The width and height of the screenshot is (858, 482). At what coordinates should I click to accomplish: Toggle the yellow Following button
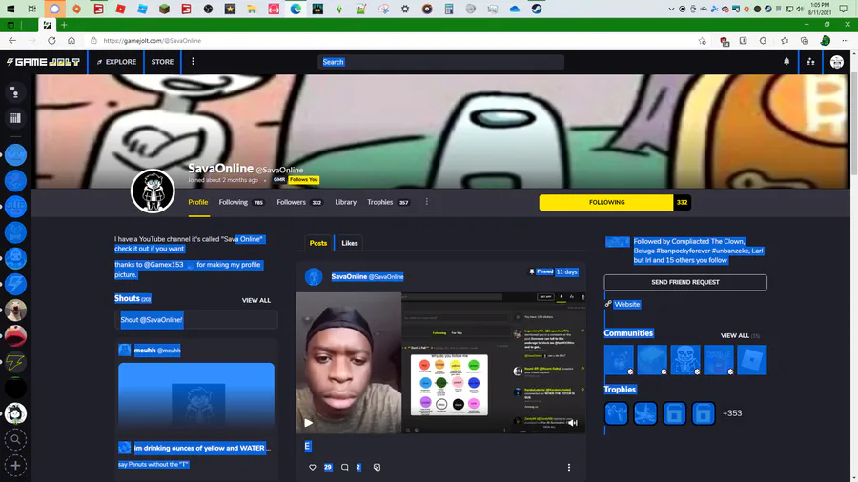point(606,202)
